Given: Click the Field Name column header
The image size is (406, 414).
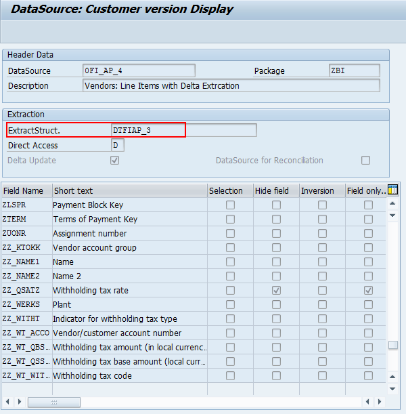Looking at the screenshot, I should pos(26,190).
